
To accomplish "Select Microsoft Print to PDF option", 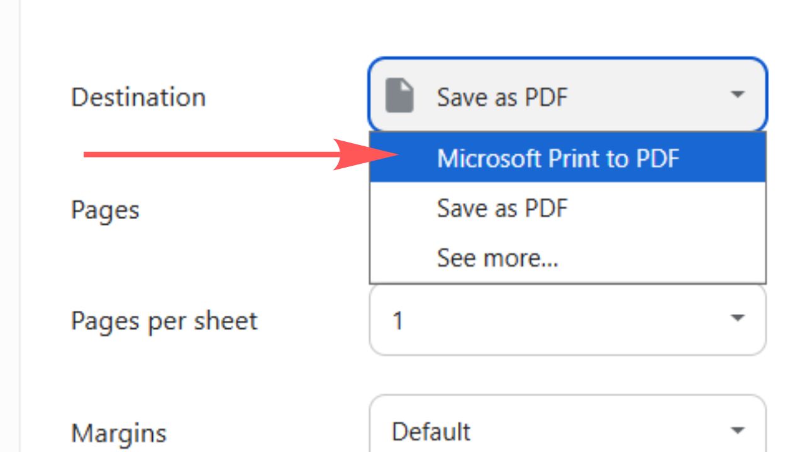I will click(567, 158).
